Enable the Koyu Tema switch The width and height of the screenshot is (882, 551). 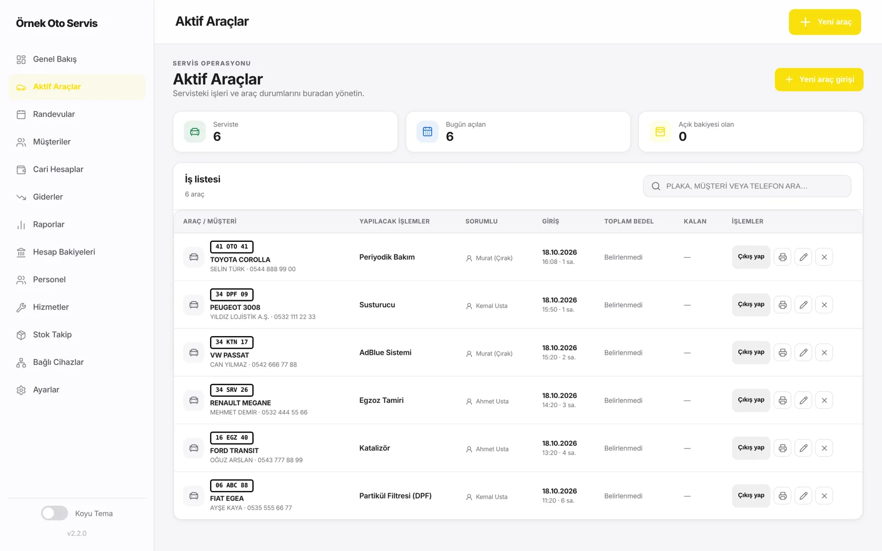point(55,513)
